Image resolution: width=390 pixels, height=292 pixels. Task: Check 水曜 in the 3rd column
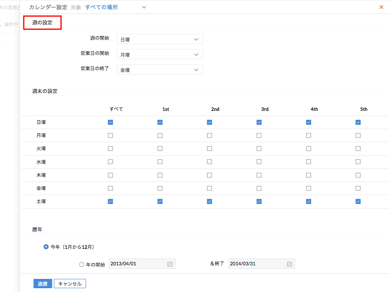(x=259, y=162)
